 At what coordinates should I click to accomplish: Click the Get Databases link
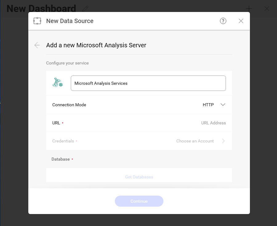(x=139, y=177)
